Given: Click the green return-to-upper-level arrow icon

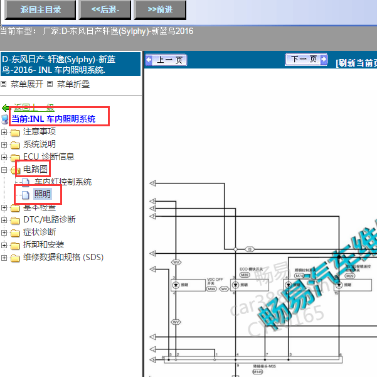Looking at the screenshot, I should (5, 107).
